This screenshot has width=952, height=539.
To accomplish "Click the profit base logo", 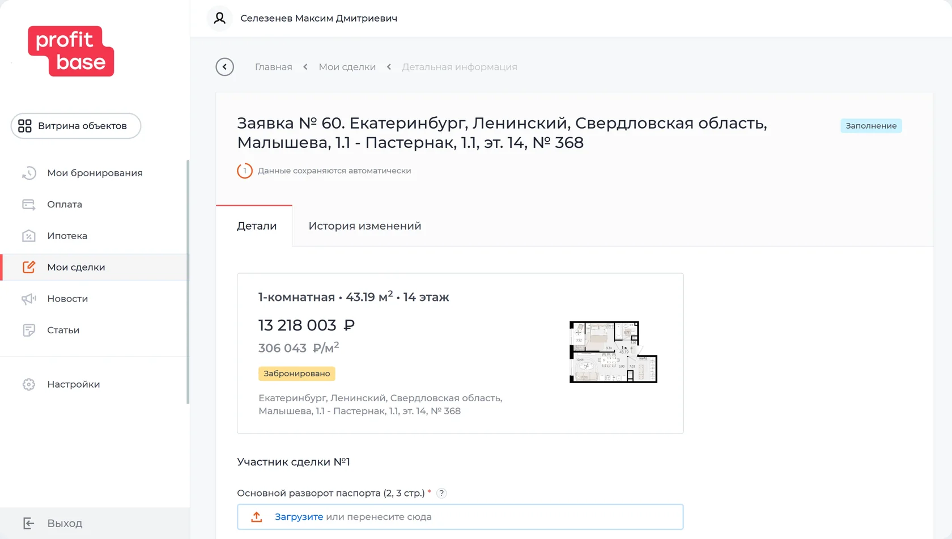I will point(71,51).
